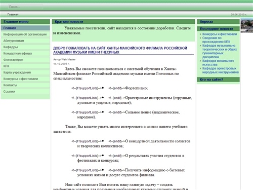Viewport: 253px width, 190px height.
Task: Click the "Оркестровые инструменты" list item text
Action: coord(149,98)
